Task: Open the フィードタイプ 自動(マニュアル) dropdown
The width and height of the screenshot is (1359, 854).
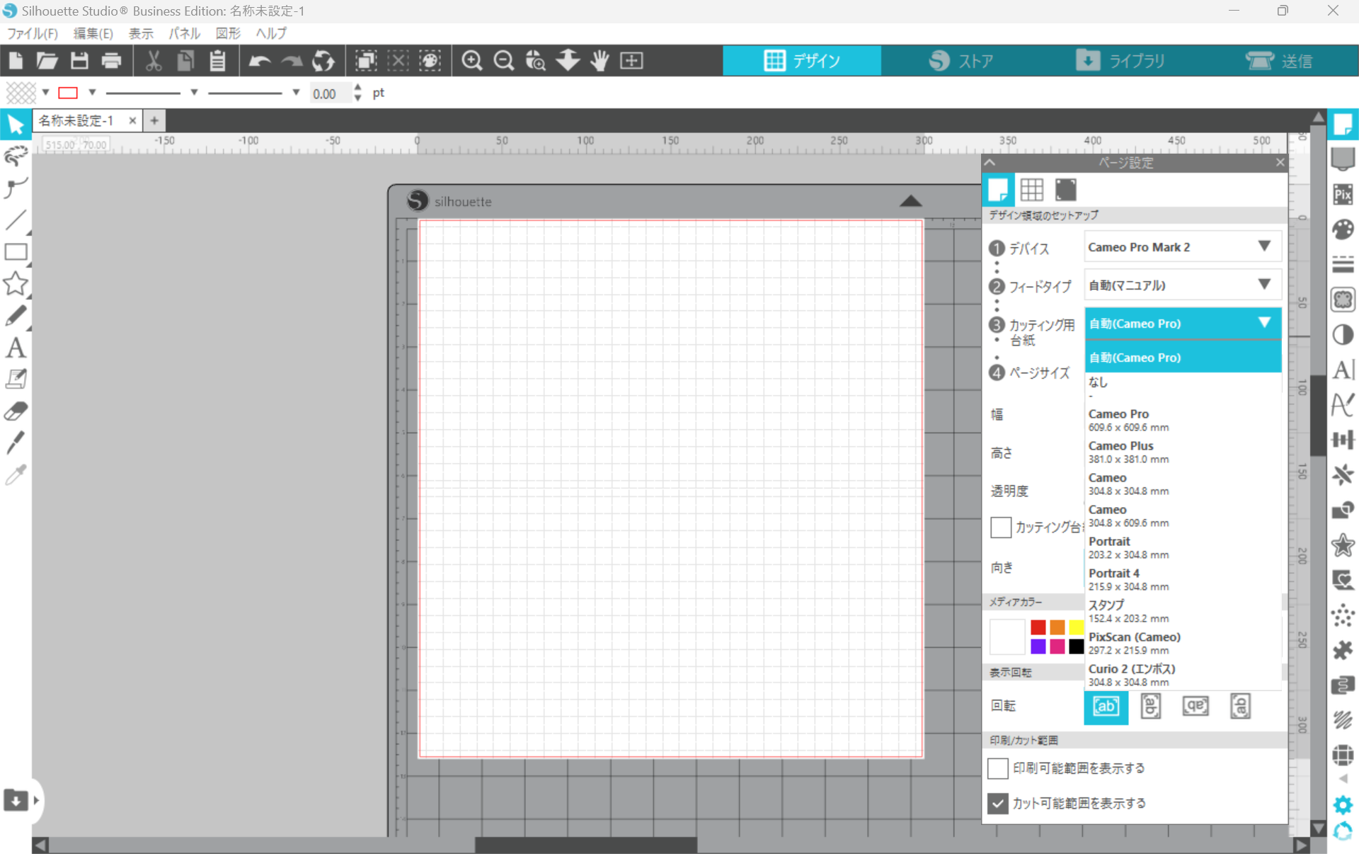Action: pyautogui.click(x=1182, y=285)
